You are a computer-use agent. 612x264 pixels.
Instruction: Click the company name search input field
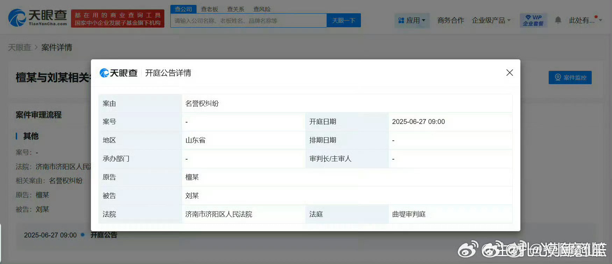pos(249,21)
